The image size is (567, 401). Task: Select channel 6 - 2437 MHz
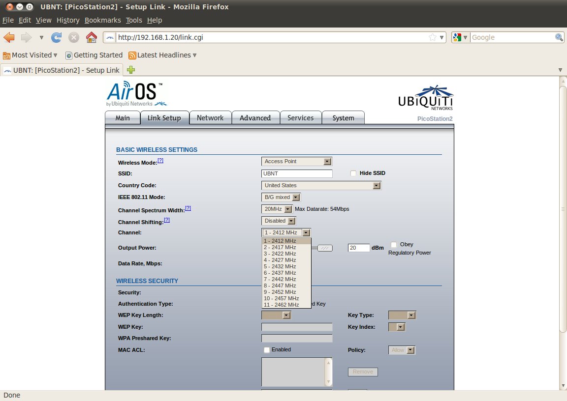click(x=280, y=273)
